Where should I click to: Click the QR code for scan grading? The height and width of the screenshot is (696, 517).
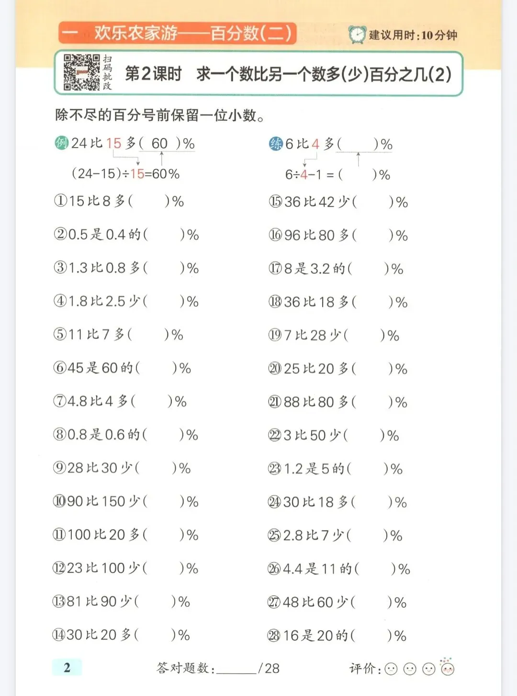(x=81, y=73)
